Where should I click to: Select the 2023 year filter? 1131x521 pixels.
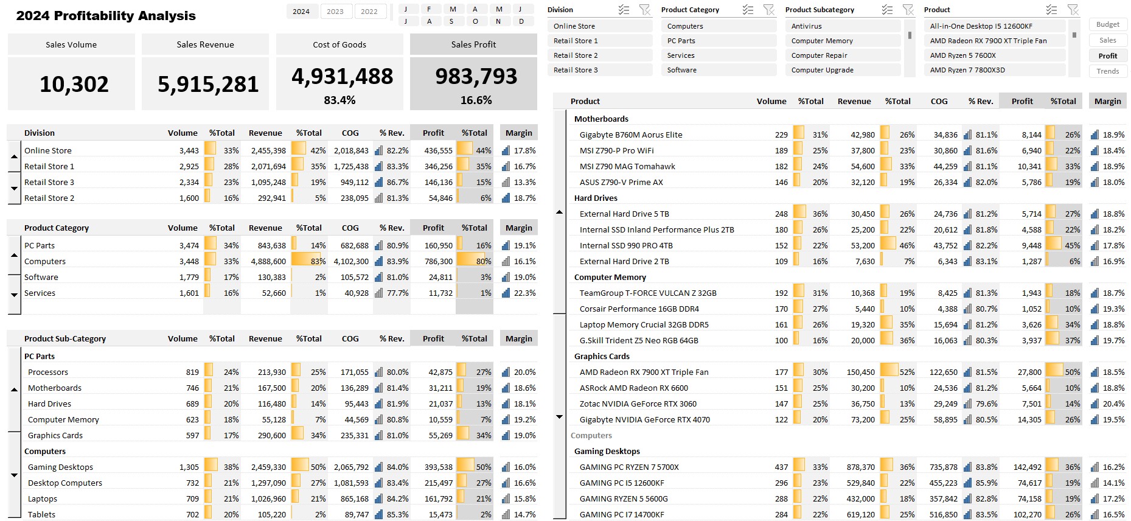(x=335, y=12)
